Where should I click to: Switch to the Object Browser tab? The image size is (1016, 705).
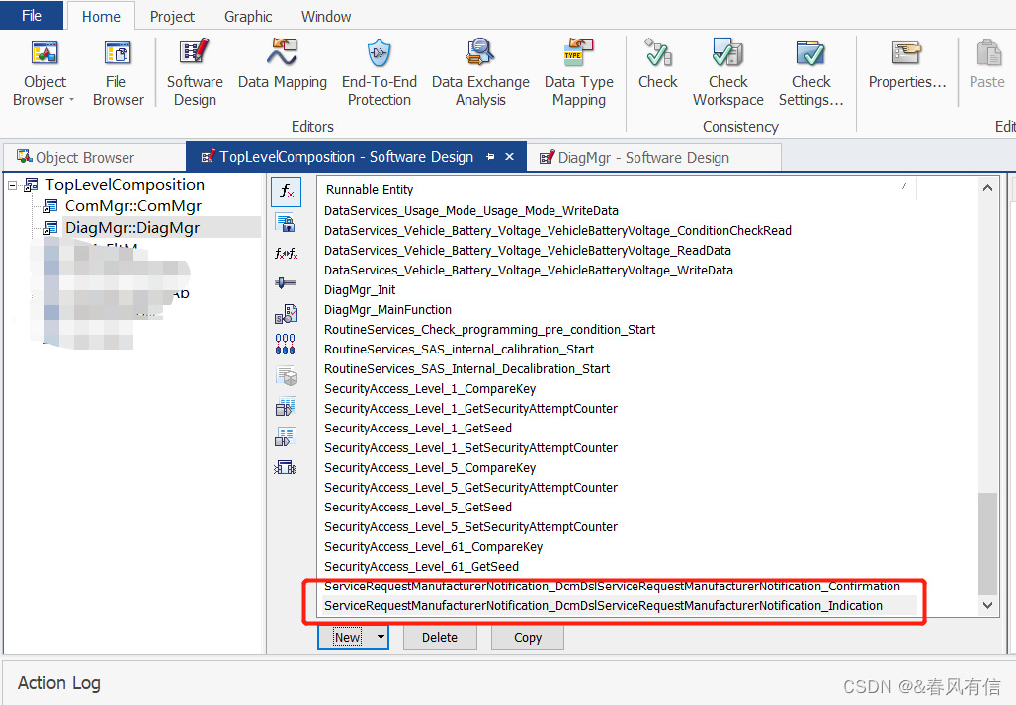(x=95, y=157)
